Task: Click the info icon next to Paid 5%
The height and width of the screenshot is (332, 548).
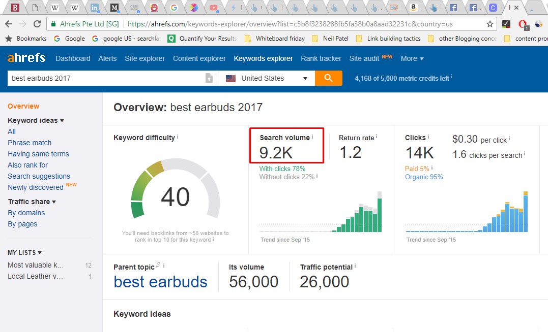Action: pyautogui.click(x=432, y=168)
